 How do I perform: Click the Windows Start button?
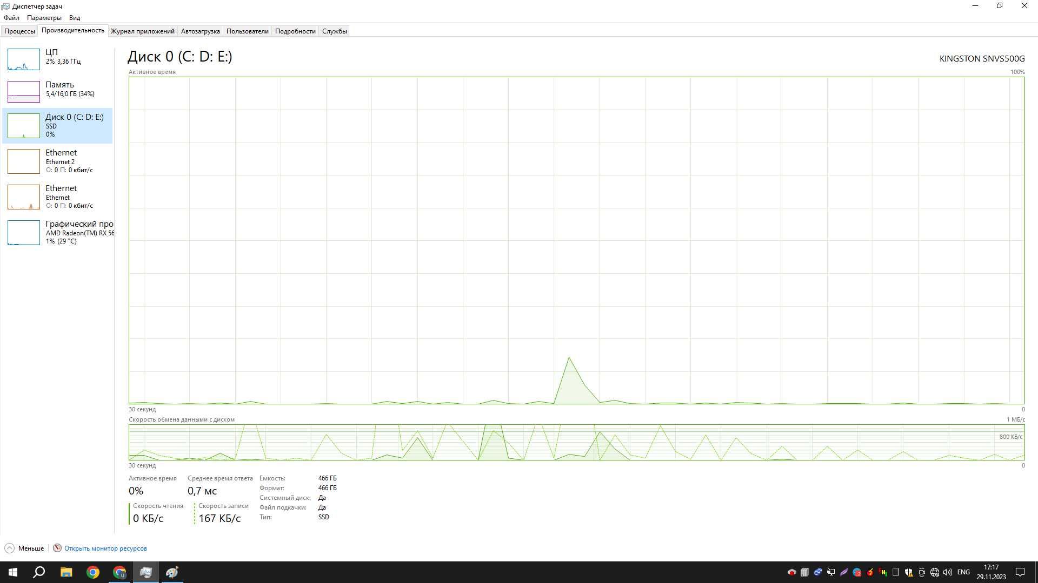point(13,572)
